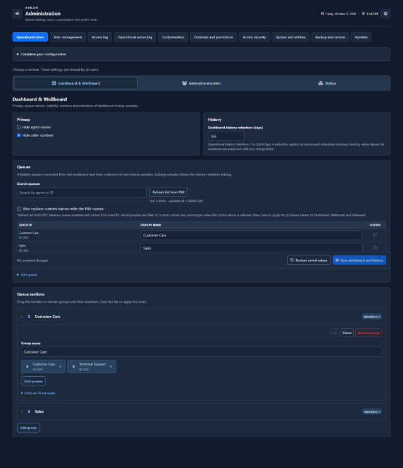Click the Status section icon
403x468 pixels.
pyautogui.click(x=321, y=83)
